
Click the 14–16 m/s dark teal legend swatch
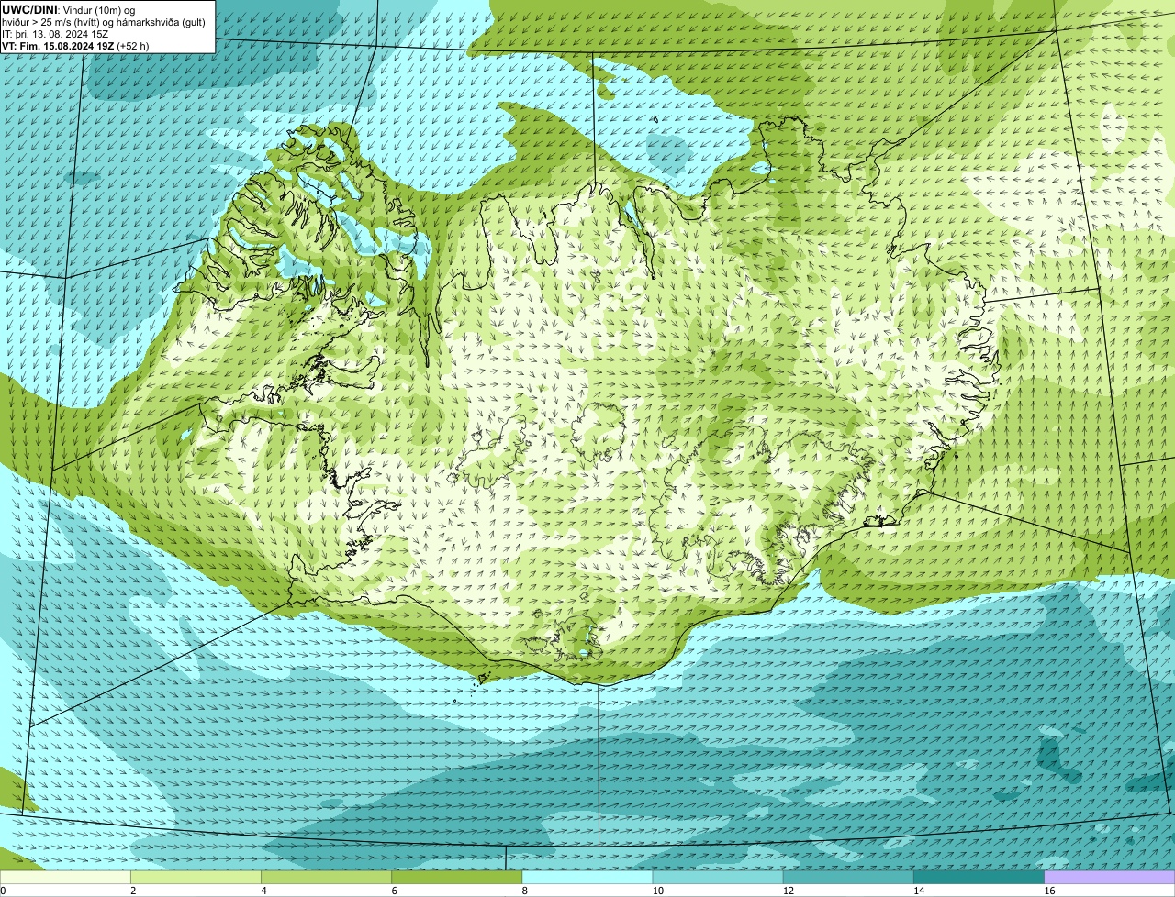coord(979,877)
